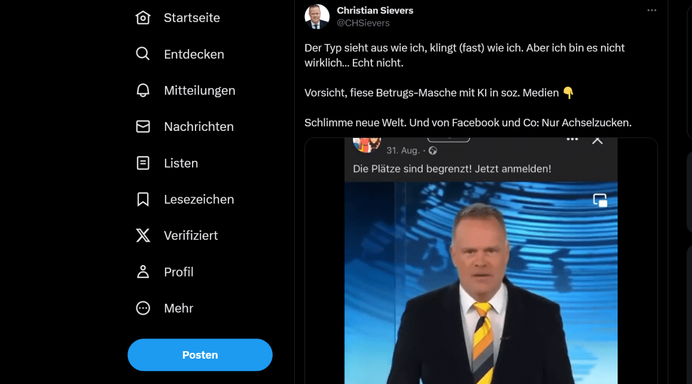Click the X logo beside Verifiziert

[x=142, y=235]
